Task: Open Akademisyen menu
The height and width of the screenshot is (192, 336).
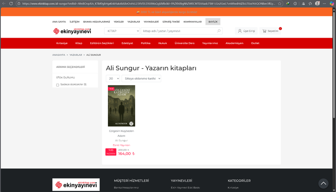Action: 234,43
